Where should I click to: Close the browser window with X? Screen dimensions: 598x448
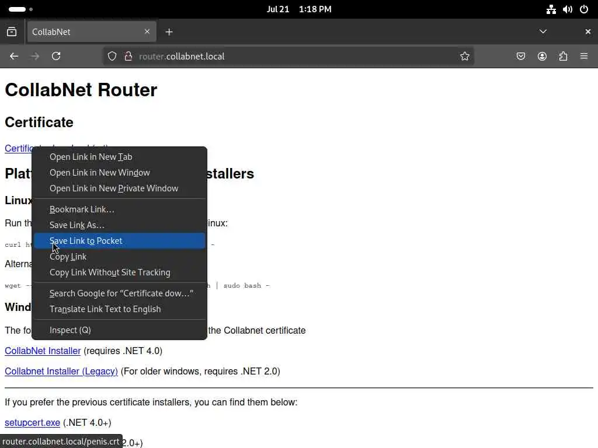(x=587, y=32)
